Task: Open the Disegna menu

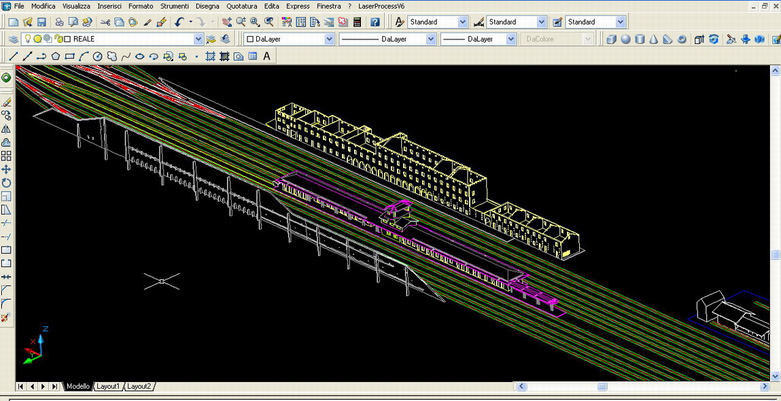Action: pyautogui.click(x=207, y=6)
